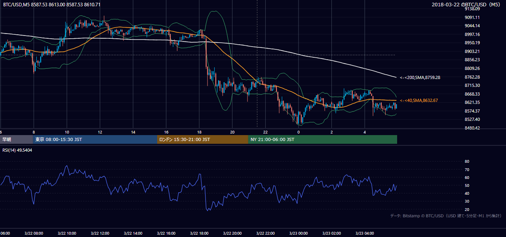Viewport: 506px width, 237px height.
Task: Click the 3/22 20:00 bottom time label
Action: (232, 233)
